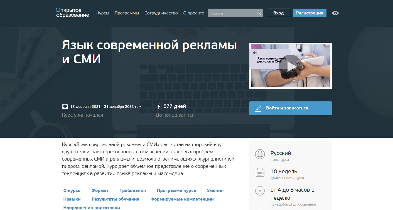Open the Программа курса link
Viewport: 393px width, 210px height.
176,191
